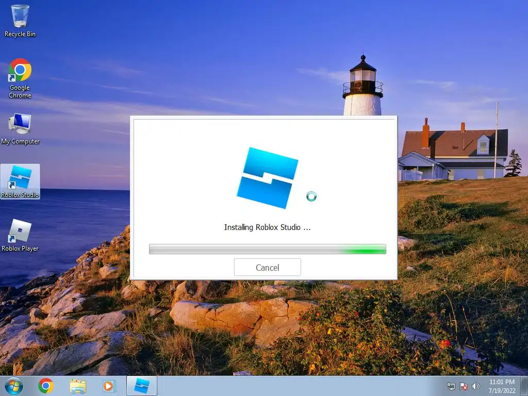
Task: Cancel the Roblox Studio installation
Action: point(268,268)
